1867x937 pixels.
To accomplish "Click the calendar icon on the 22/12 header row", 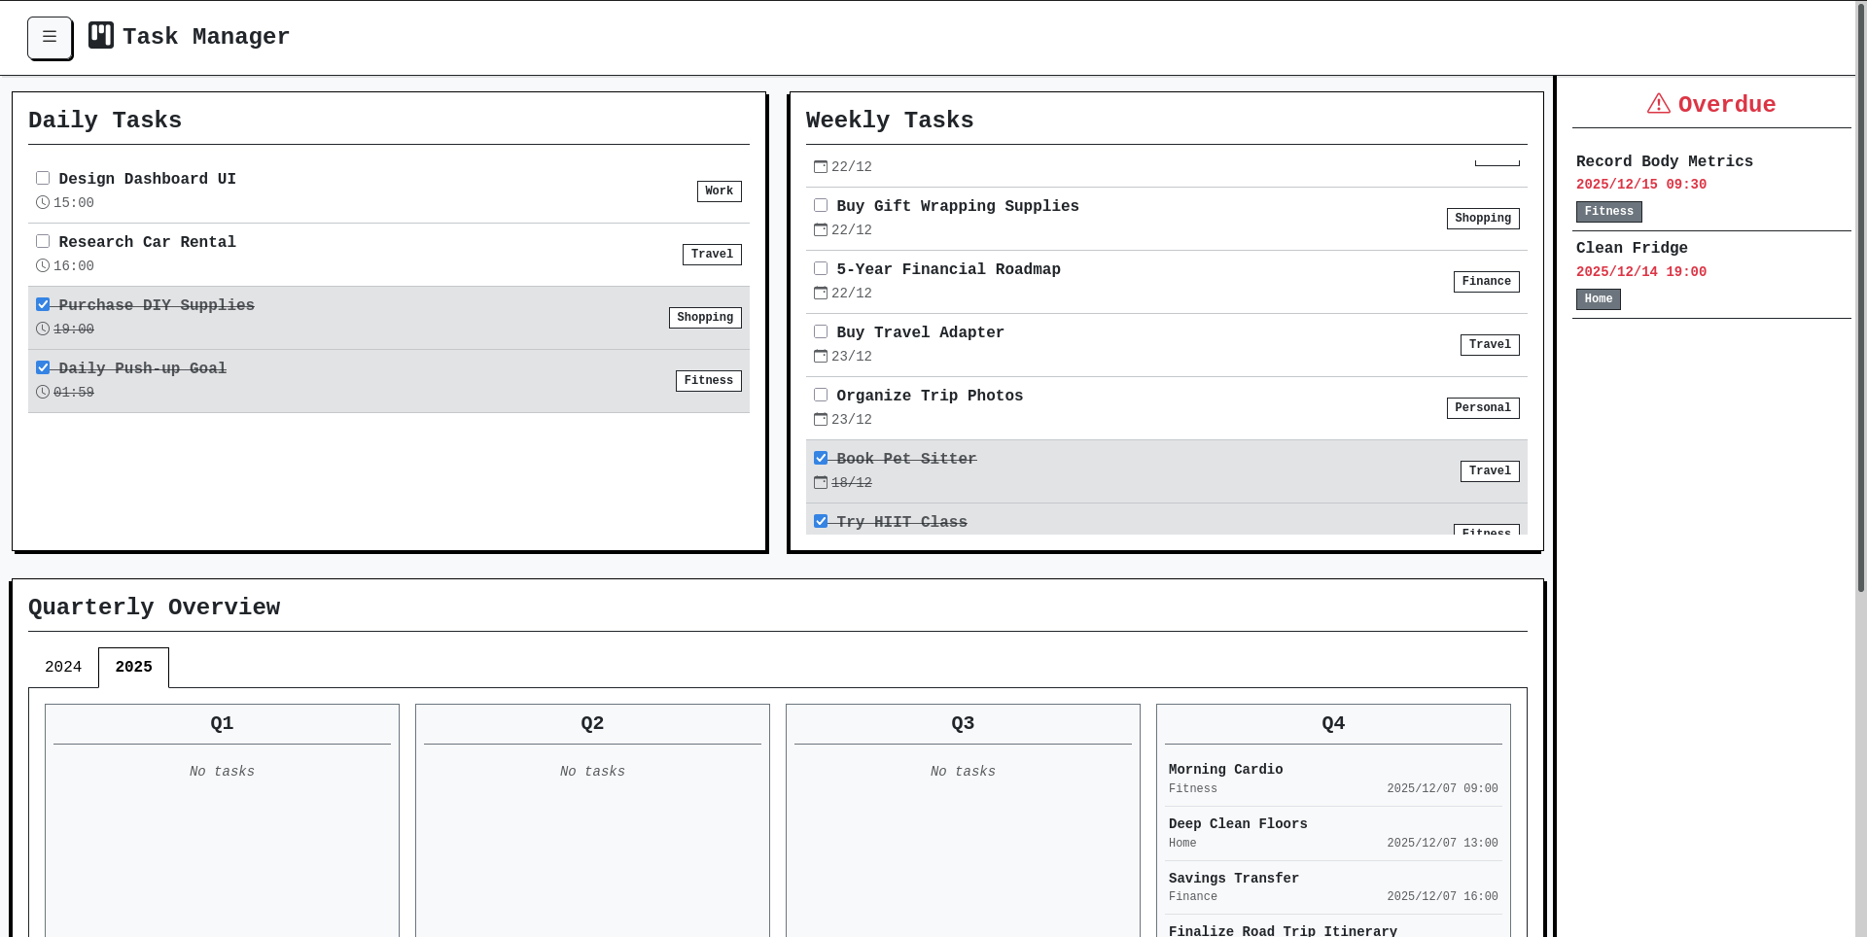I will point(820,166).
